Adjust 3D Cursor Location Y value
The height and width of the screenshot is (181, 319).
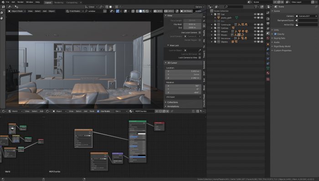click(x=183, y=75)
